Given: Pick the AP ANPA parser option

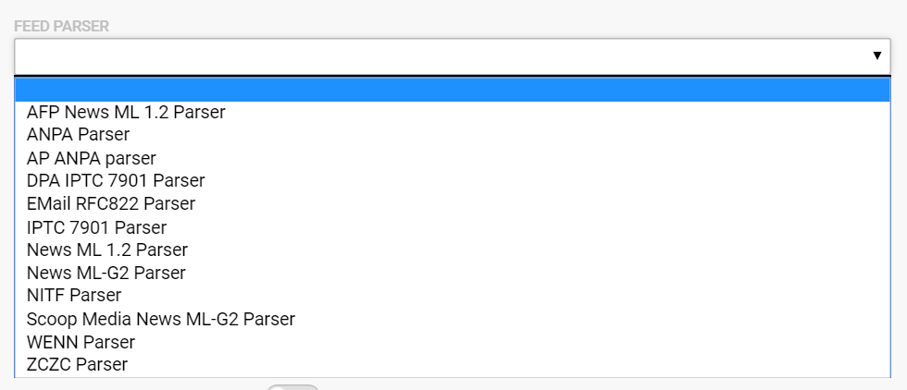Looking at the screenshot, I should [x=92, y=158].
